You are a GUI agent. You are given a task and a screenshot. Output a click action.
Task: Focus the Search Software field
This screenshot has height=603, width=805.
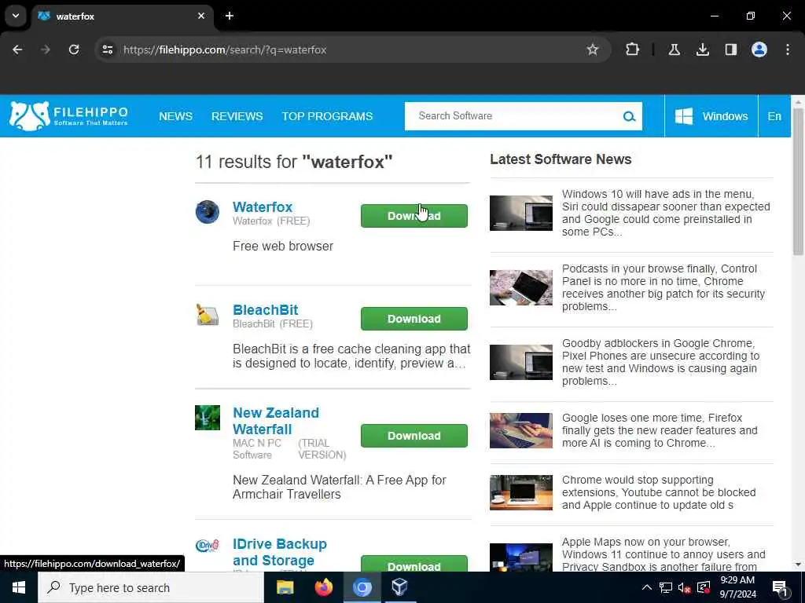(x=513, y=116)
